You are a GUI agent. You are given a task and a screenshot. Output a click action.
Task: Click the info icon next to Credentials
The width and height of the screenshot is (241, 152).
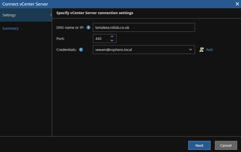pyautogui.click(x=81, y=50)
